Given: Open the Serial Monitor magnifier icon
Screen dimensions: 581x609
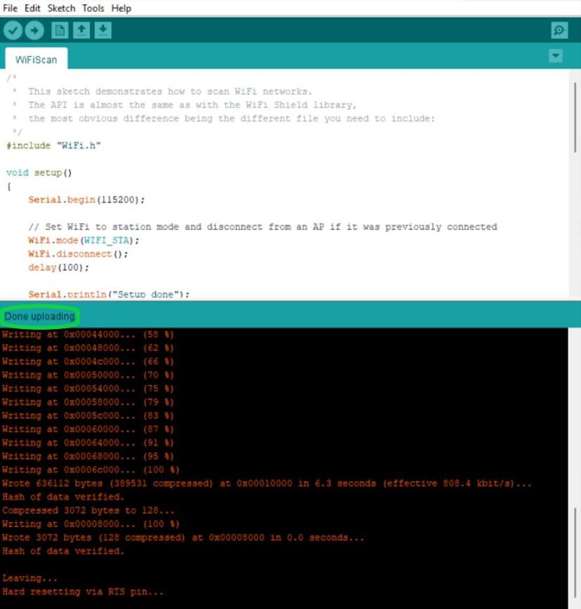Looking at the screenshot, I should pos(559,30).
